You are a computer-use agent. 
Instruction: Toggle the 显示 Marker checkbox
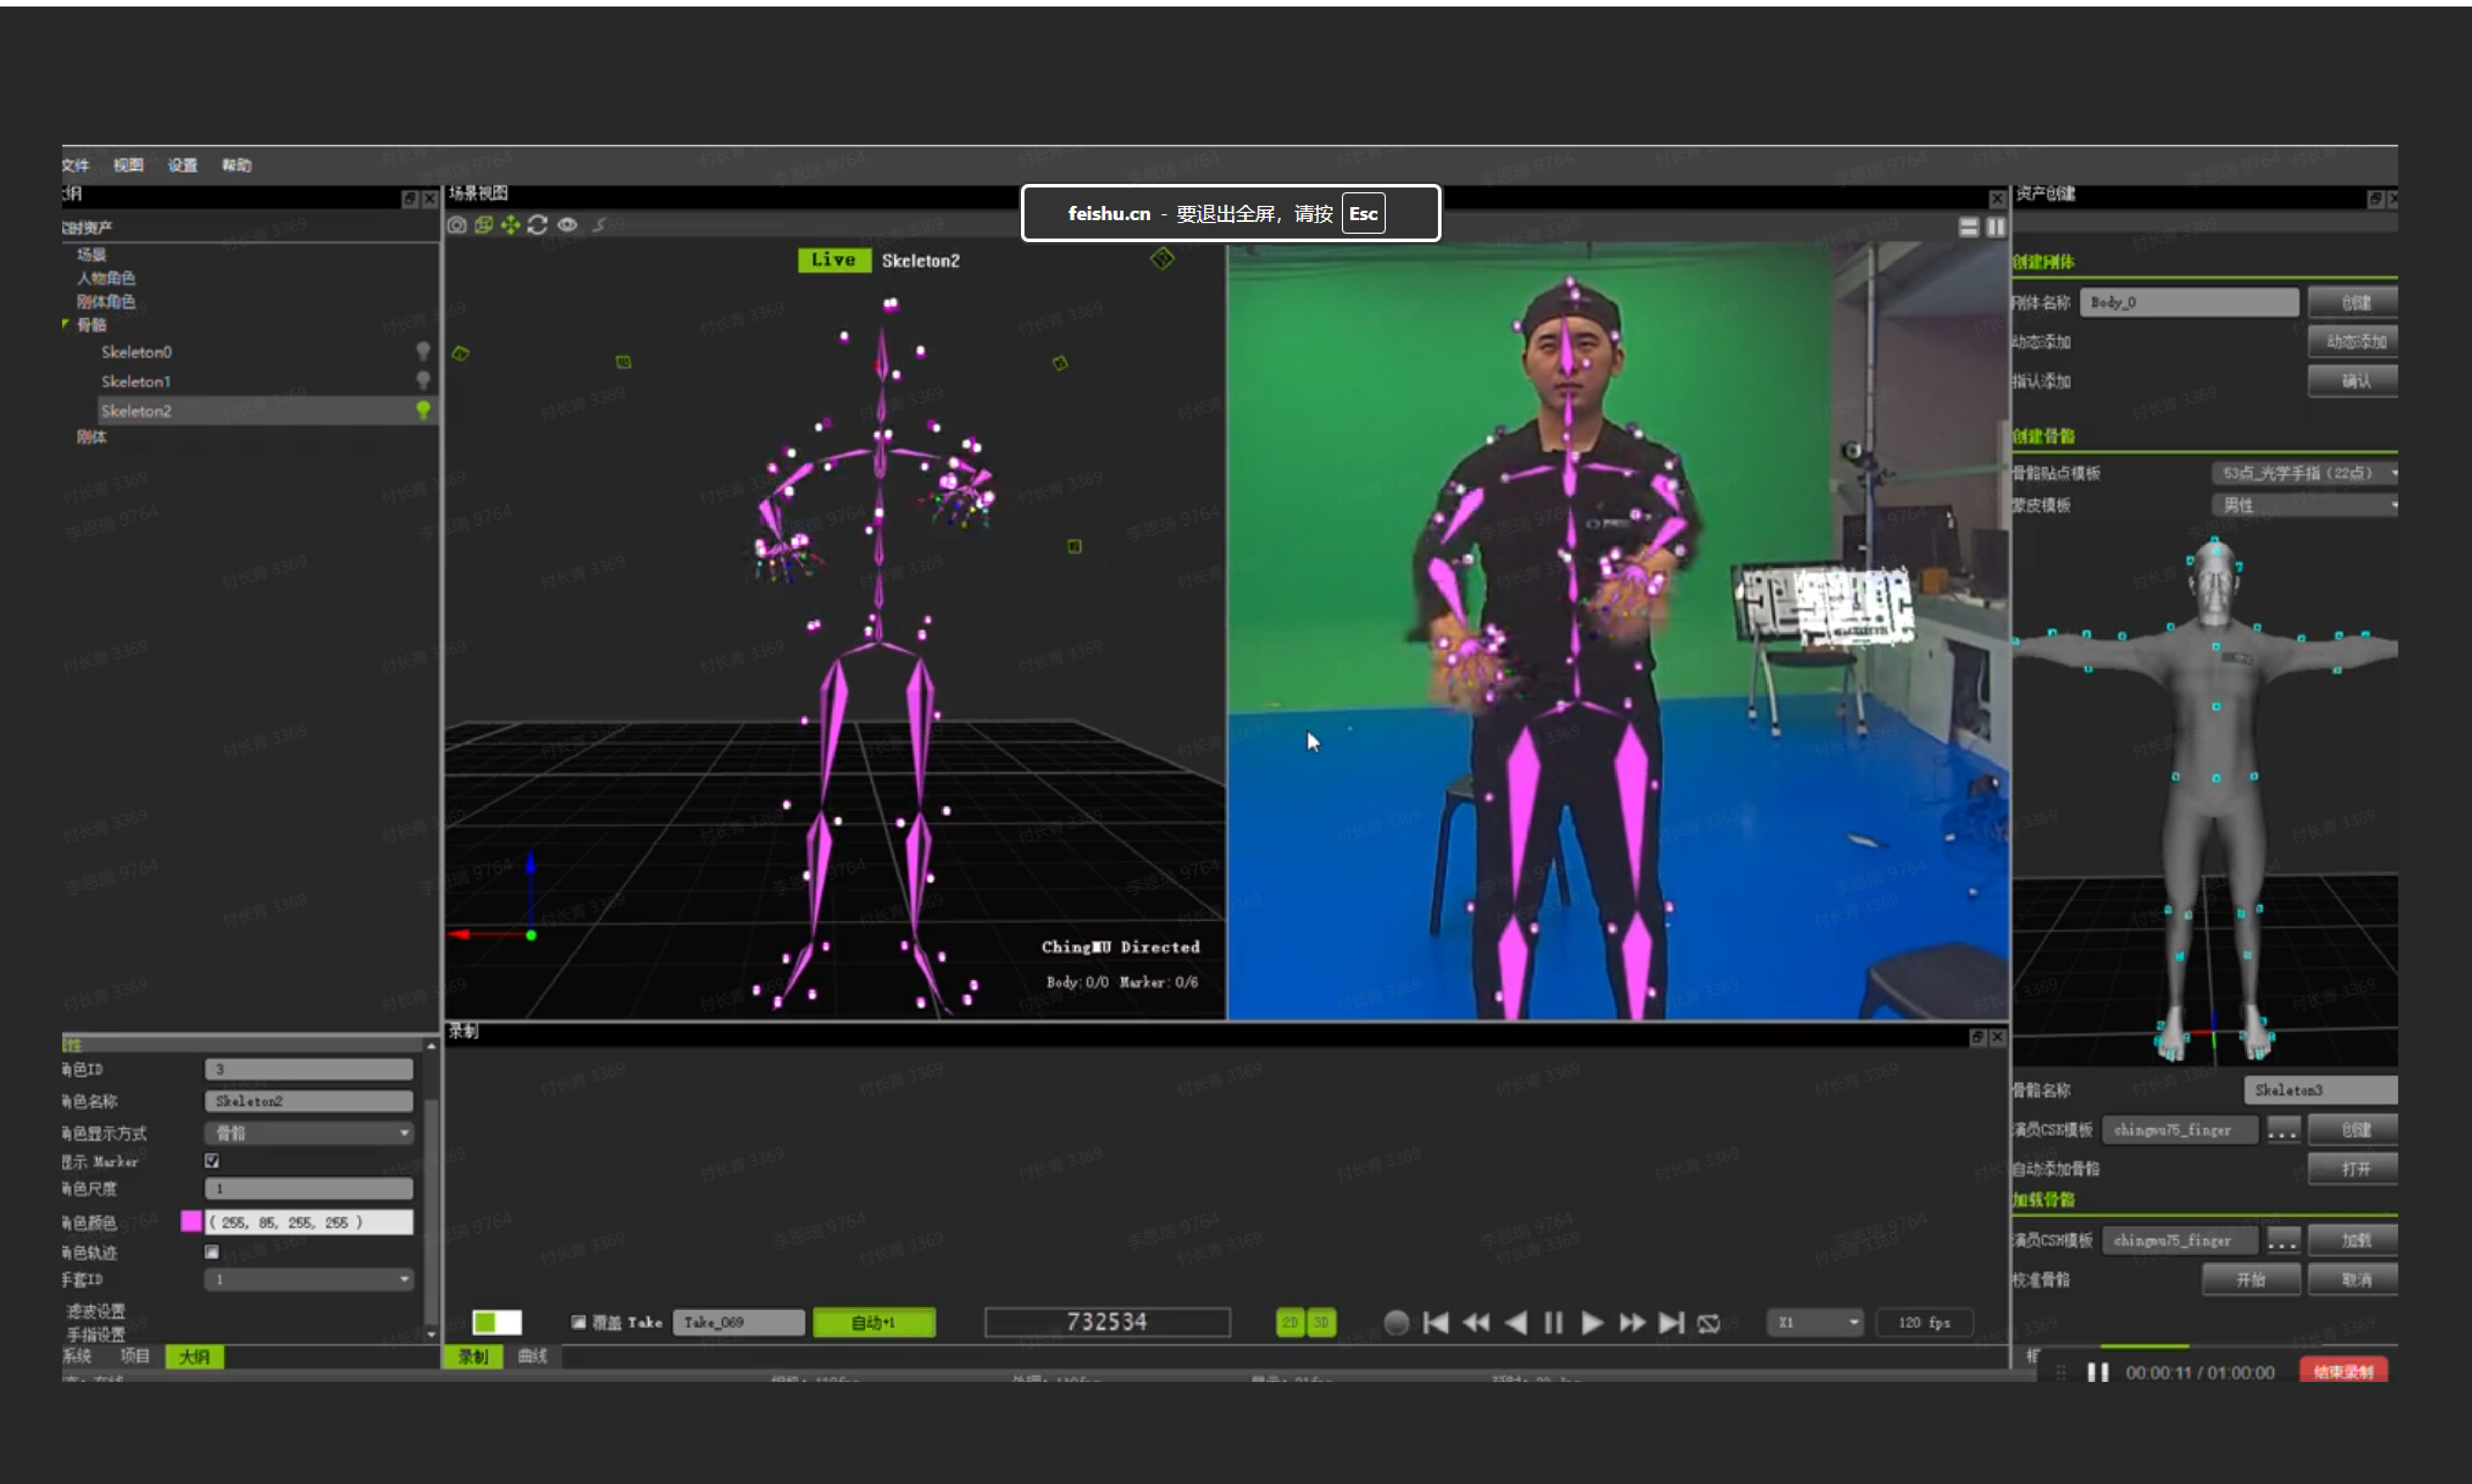212,1161
